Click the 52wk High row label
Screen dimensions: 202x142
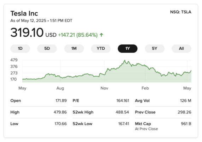pyautogui.click(x=83, y=112)
